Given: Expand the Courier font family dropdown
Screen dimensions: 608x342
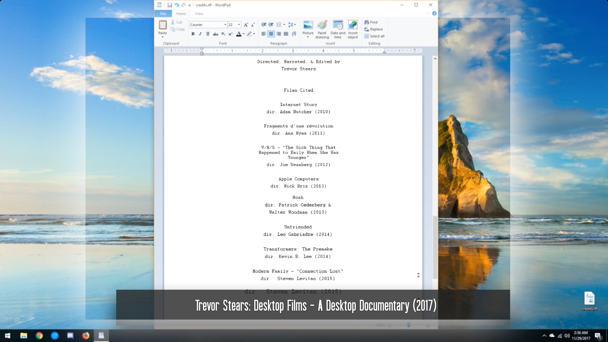Looking at the screenshot, I should pyautogui.click(x=225, y=25).
